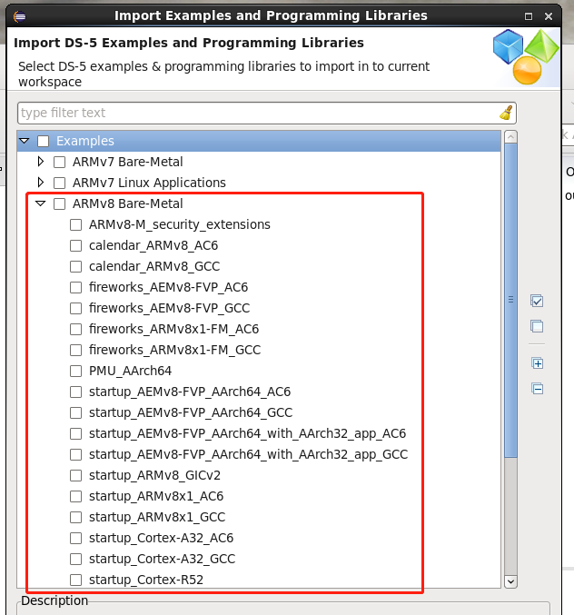Maximize the Import Examples dialog

[529, 16]
